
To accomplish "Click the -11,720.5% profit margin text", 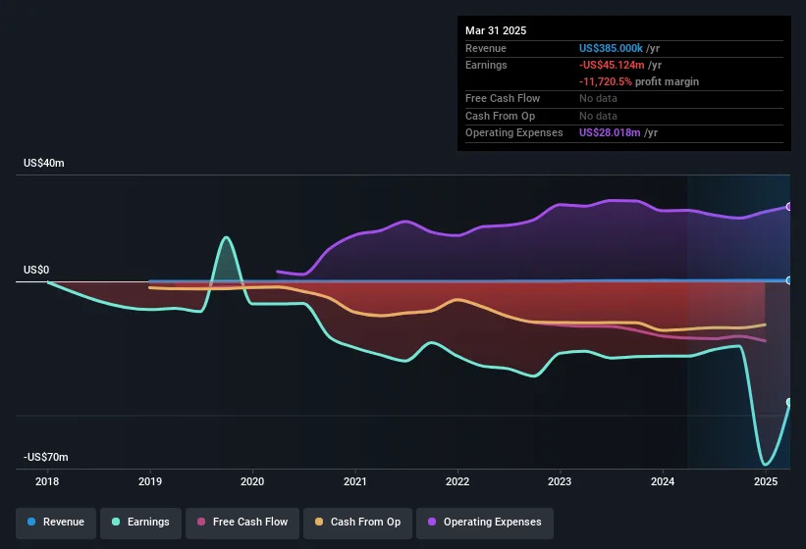I will [639, 81].
